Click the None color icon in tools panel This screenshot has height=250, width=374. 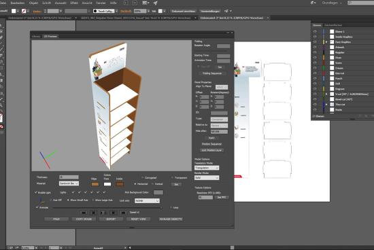tap(1, 126)
